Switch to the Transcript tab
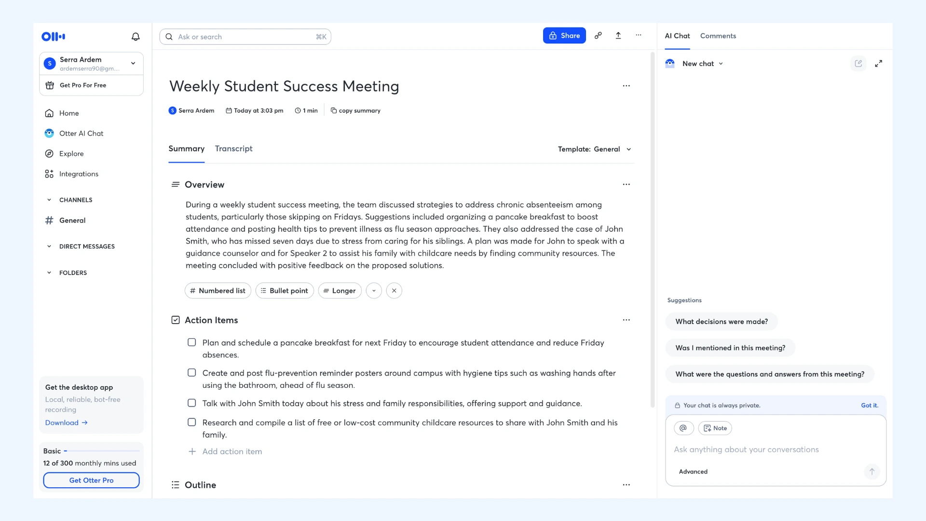Image resolution: width=926 pixels, height=521 pixels. 233,149
